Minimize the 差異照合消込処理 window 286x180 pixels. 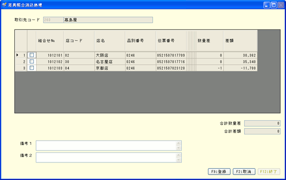click(266, 5)
